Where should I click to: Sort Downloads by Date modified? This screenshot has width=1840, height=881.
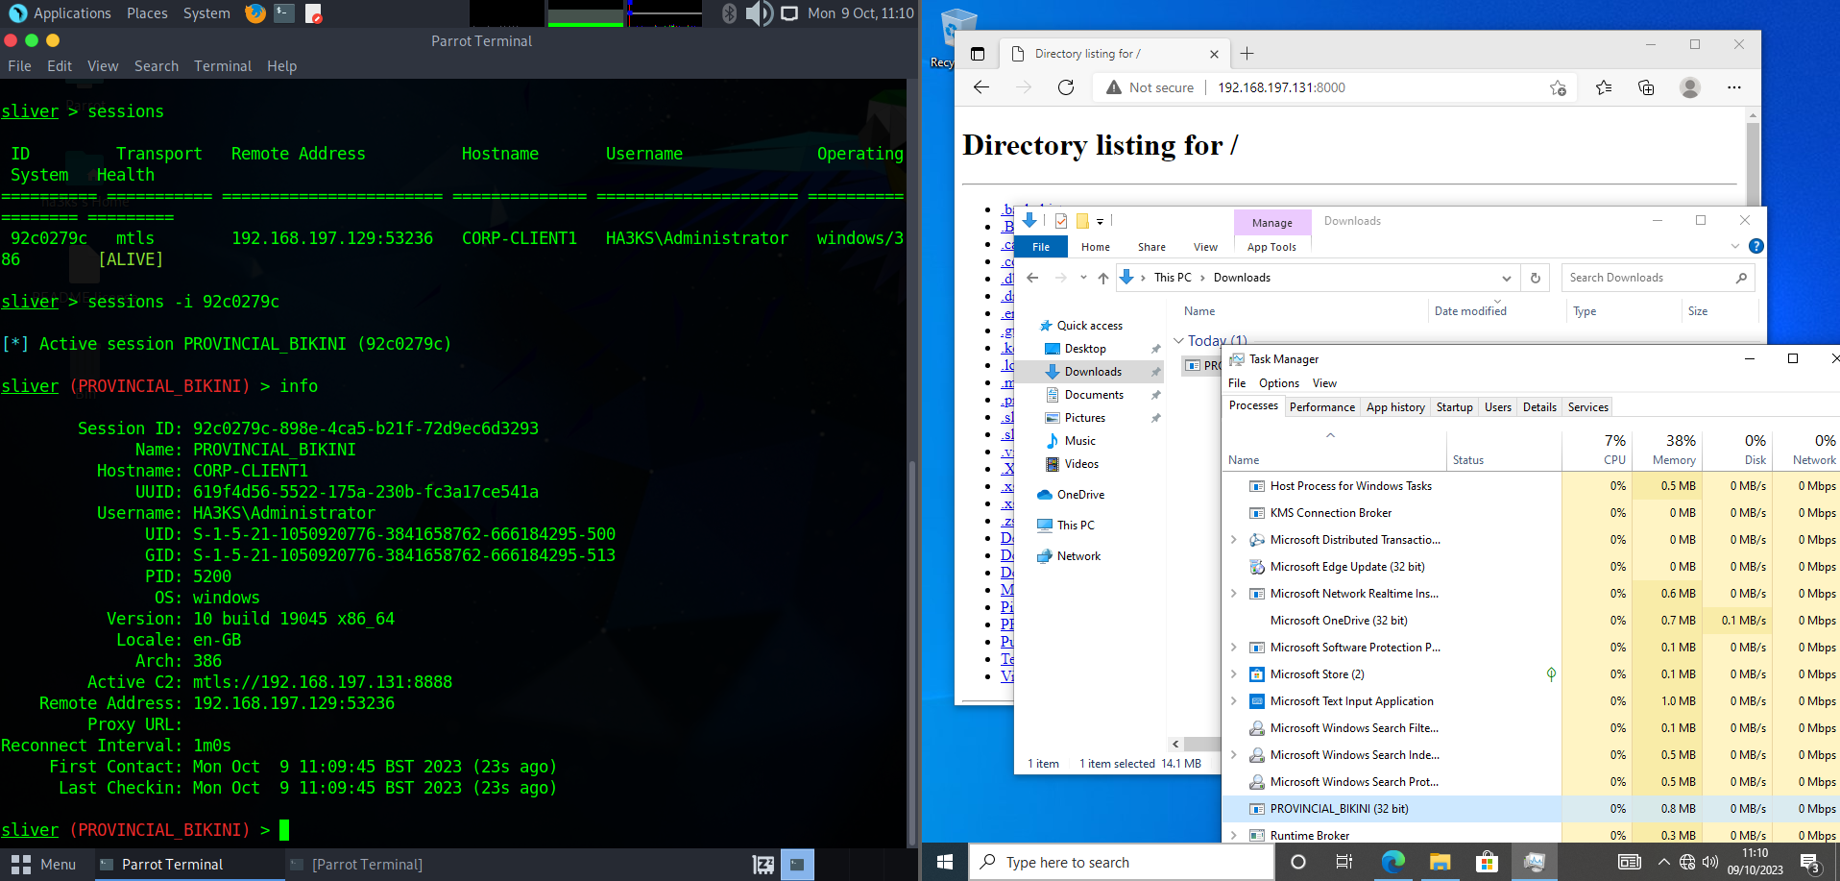pyautogui.click(x=1470, y=311)
